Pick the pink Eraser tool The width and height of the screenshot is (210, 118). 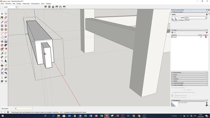(x=6, y=17)
